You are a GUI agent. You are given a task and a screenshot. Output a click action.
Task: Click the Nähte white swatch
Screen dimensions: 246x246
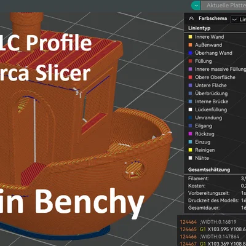[x=190, y=158]
